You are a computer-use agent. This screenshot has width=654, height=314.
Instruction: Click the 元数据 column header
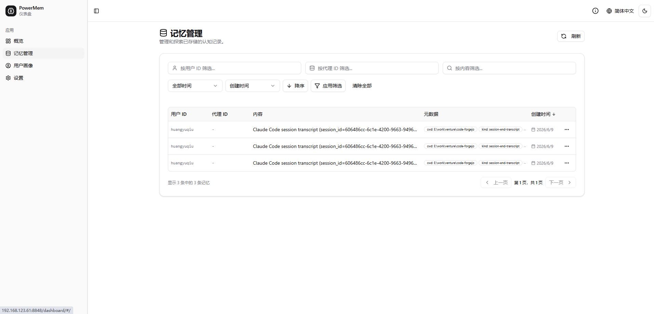[x=431, y=114]
